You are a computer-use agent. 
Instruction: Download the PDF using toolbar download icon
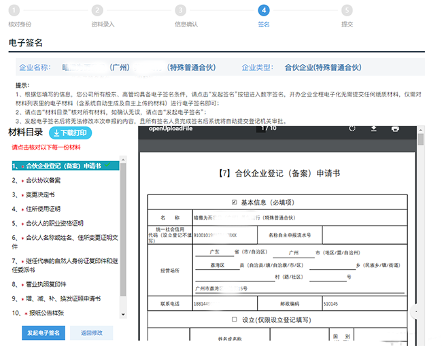click(x=374, y=128)
